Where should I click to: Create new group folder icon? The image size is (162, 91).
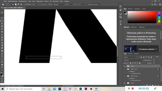[x=153, y=85]
